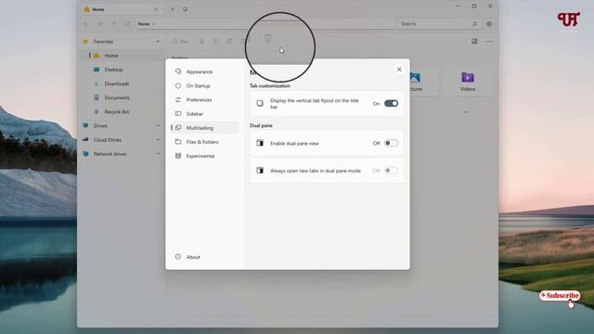
Task: Click the Enable dual pane view icon
Action: pyautogui.click(x=260, y=143)
